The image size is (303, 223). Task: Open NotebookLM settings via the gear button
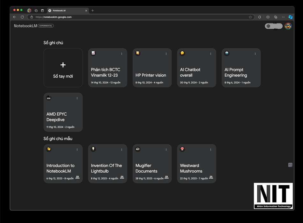[x=273, y=26]
